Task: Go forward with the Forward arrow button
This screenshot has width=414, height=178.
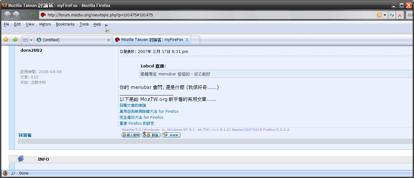Action: pyautogui.click(x=16, y=15)
